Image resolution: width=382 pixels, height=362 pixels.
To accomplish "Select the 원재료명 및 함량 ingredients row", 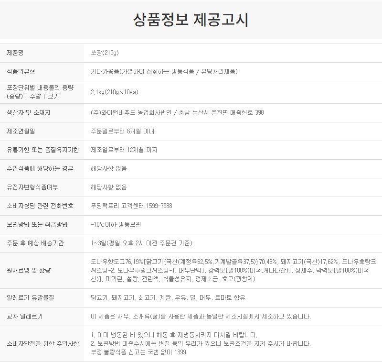I will 28,270.
